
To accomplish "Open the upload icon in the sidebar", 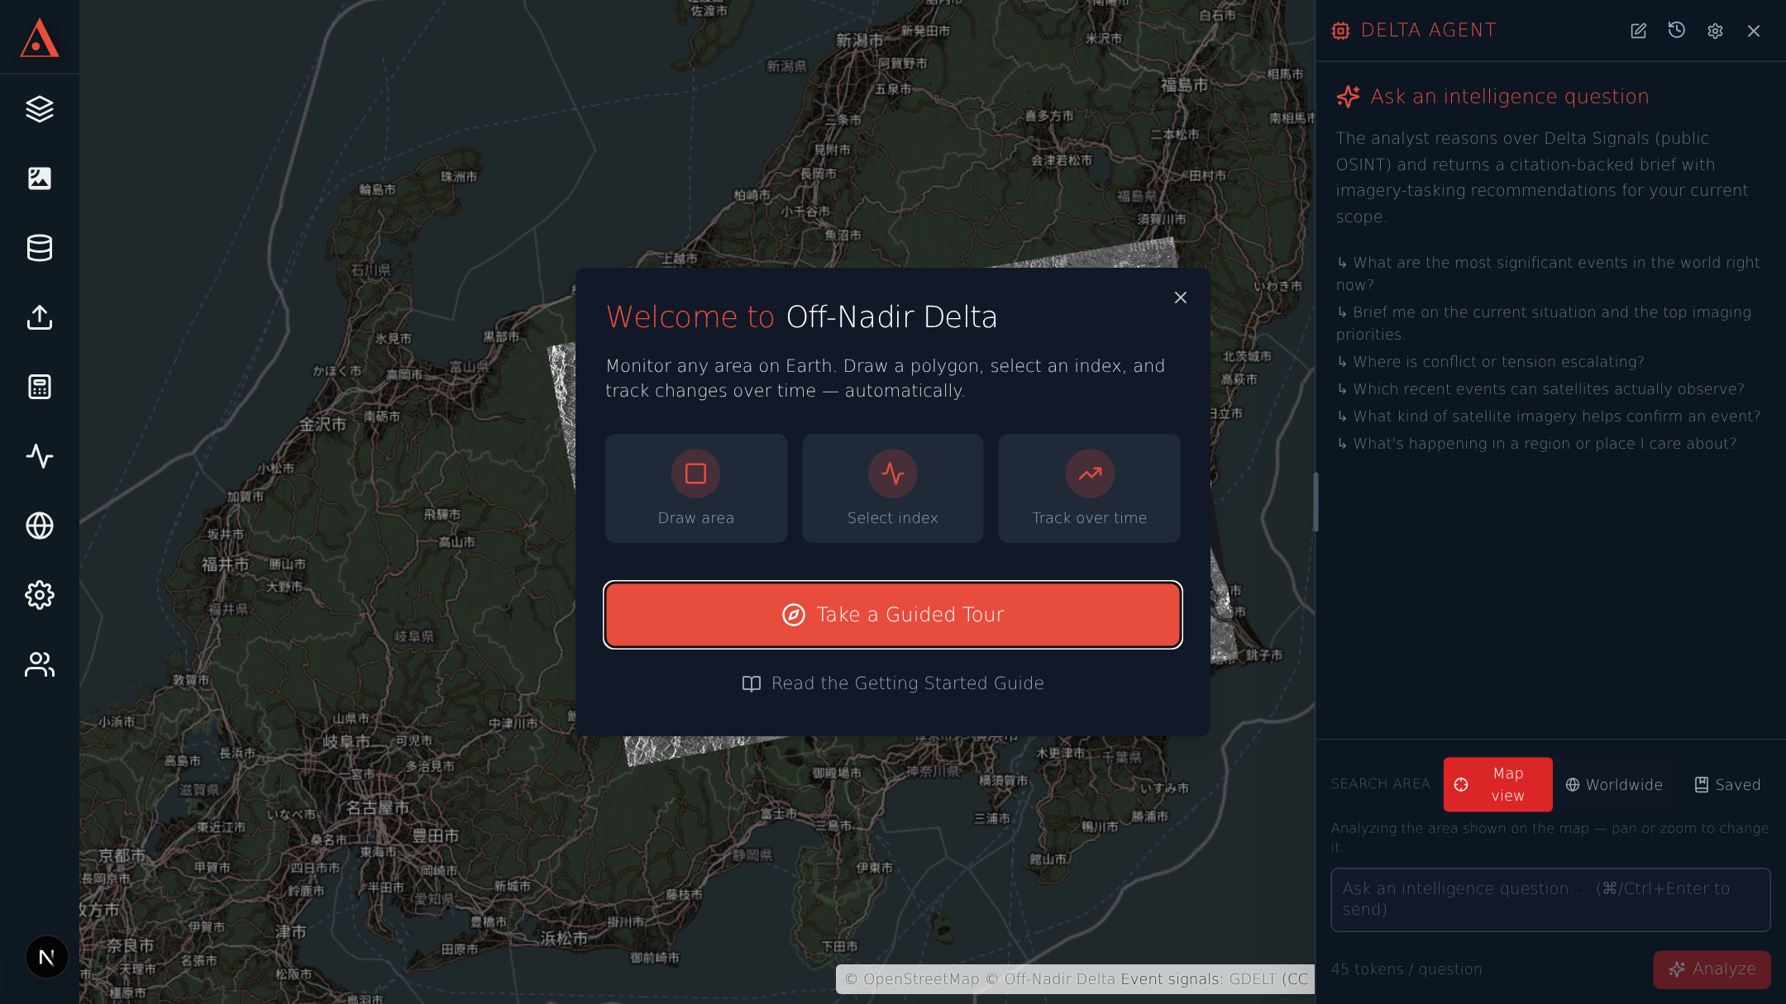I will [x=40, y=317].
